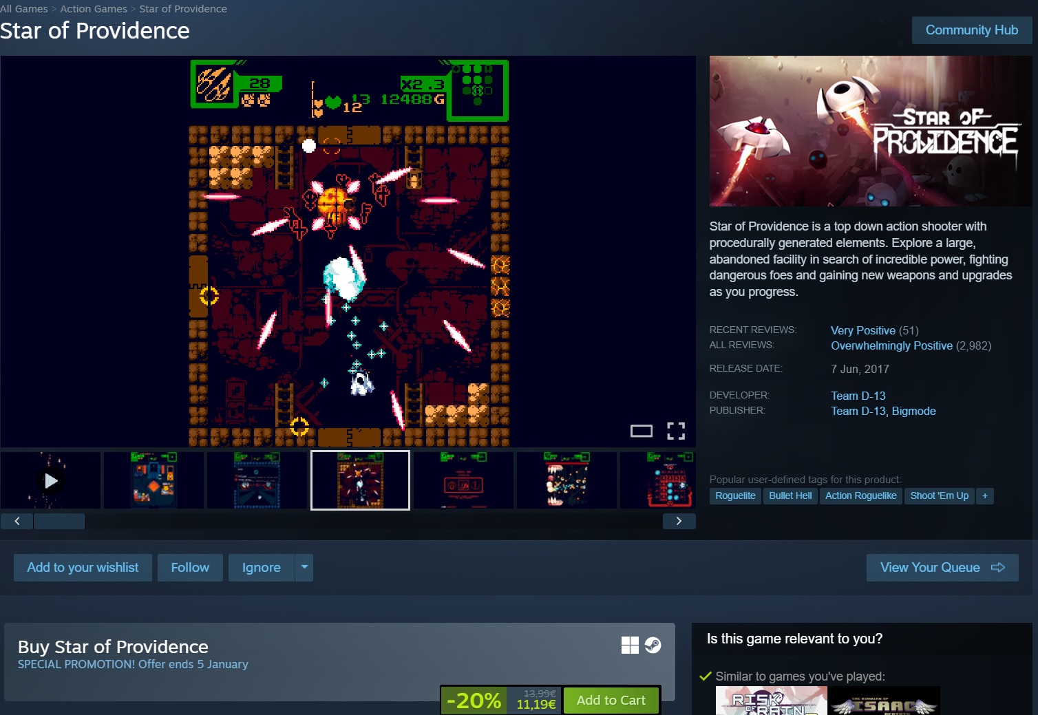1038x715 pixels.
Task: Go to All Games breadcrumb
Action: (24, 9)
